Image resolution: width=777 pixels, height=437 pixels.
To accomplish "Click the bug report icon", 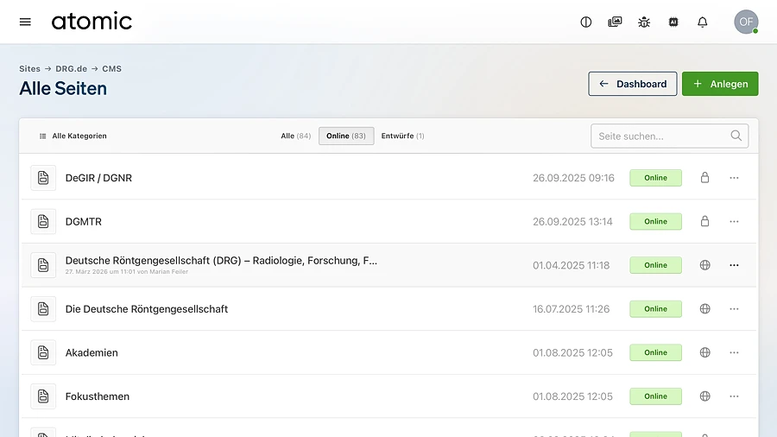I will click(644, 22).
